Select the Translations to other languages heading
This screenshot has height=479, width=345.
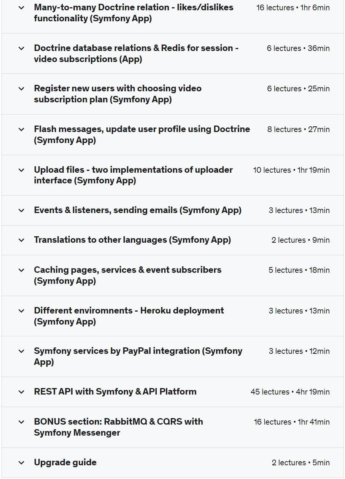pyautogui.click(x=132, y=240)
